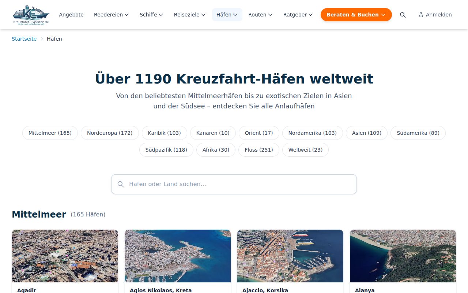Screen dimensions: 468x293
Task: Click the Anmelden login link
Action: click(435, 15)
